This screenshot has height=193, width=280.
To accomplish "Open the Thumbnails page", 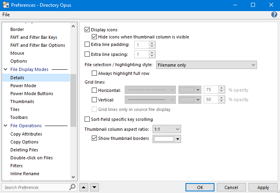I will [x=22, y=101].
